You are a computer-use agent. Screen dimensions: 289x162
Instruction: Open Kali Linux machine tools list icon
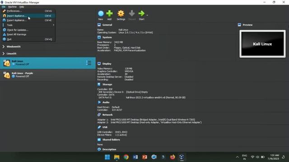point(89,63)
